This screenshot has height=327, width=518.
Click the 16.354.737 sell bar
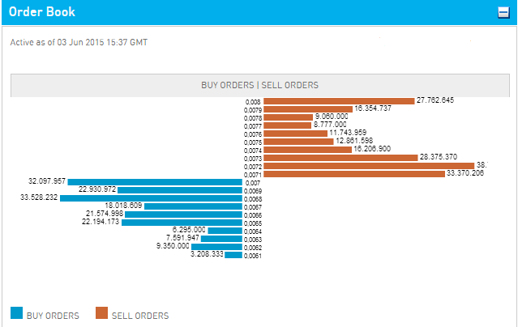pyautogui.click(x=307, y=108)
